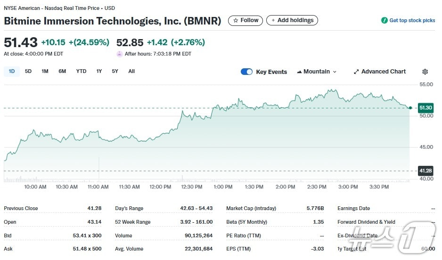
Task: Click the 41.28 previous close marker
Action: (x=425, y=171)
